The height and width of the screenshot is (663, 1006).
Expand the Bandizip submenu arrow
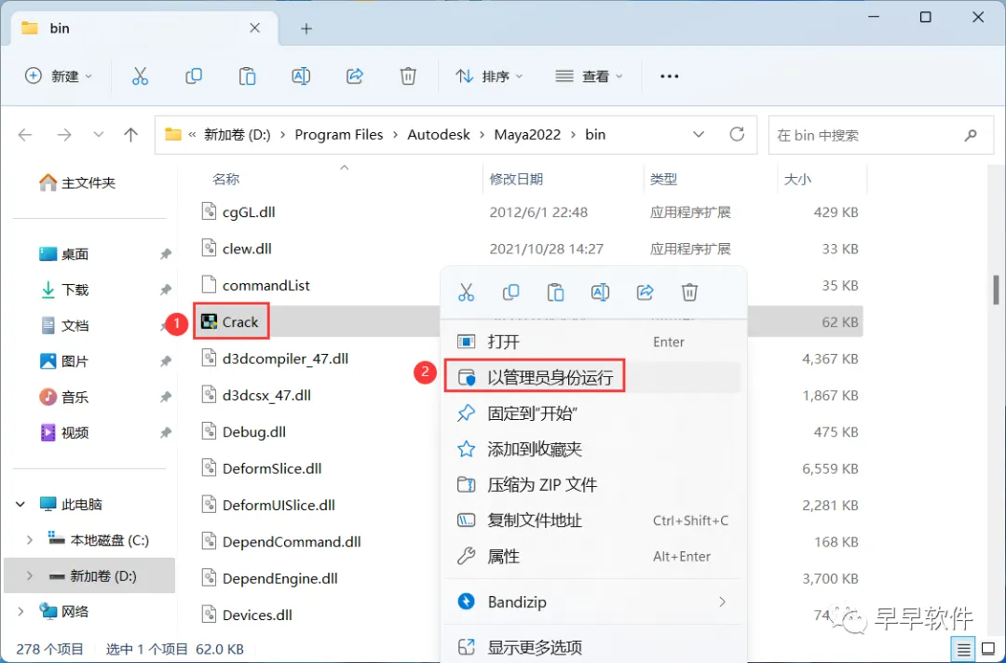pyautogui.click(x=723, y=602)
